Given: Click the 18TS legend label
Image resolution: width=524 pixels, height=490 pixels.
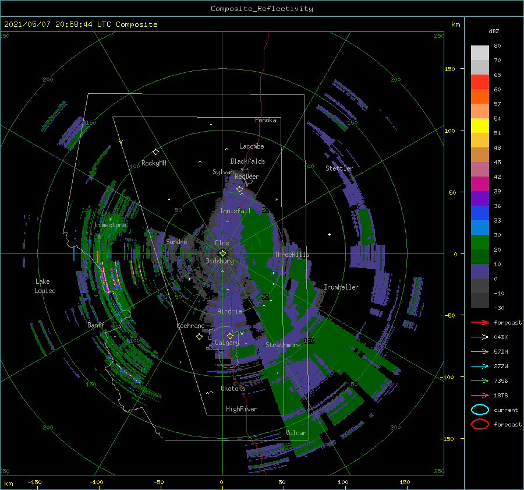Looking at the screenshot, I should (x=501, y=396).
